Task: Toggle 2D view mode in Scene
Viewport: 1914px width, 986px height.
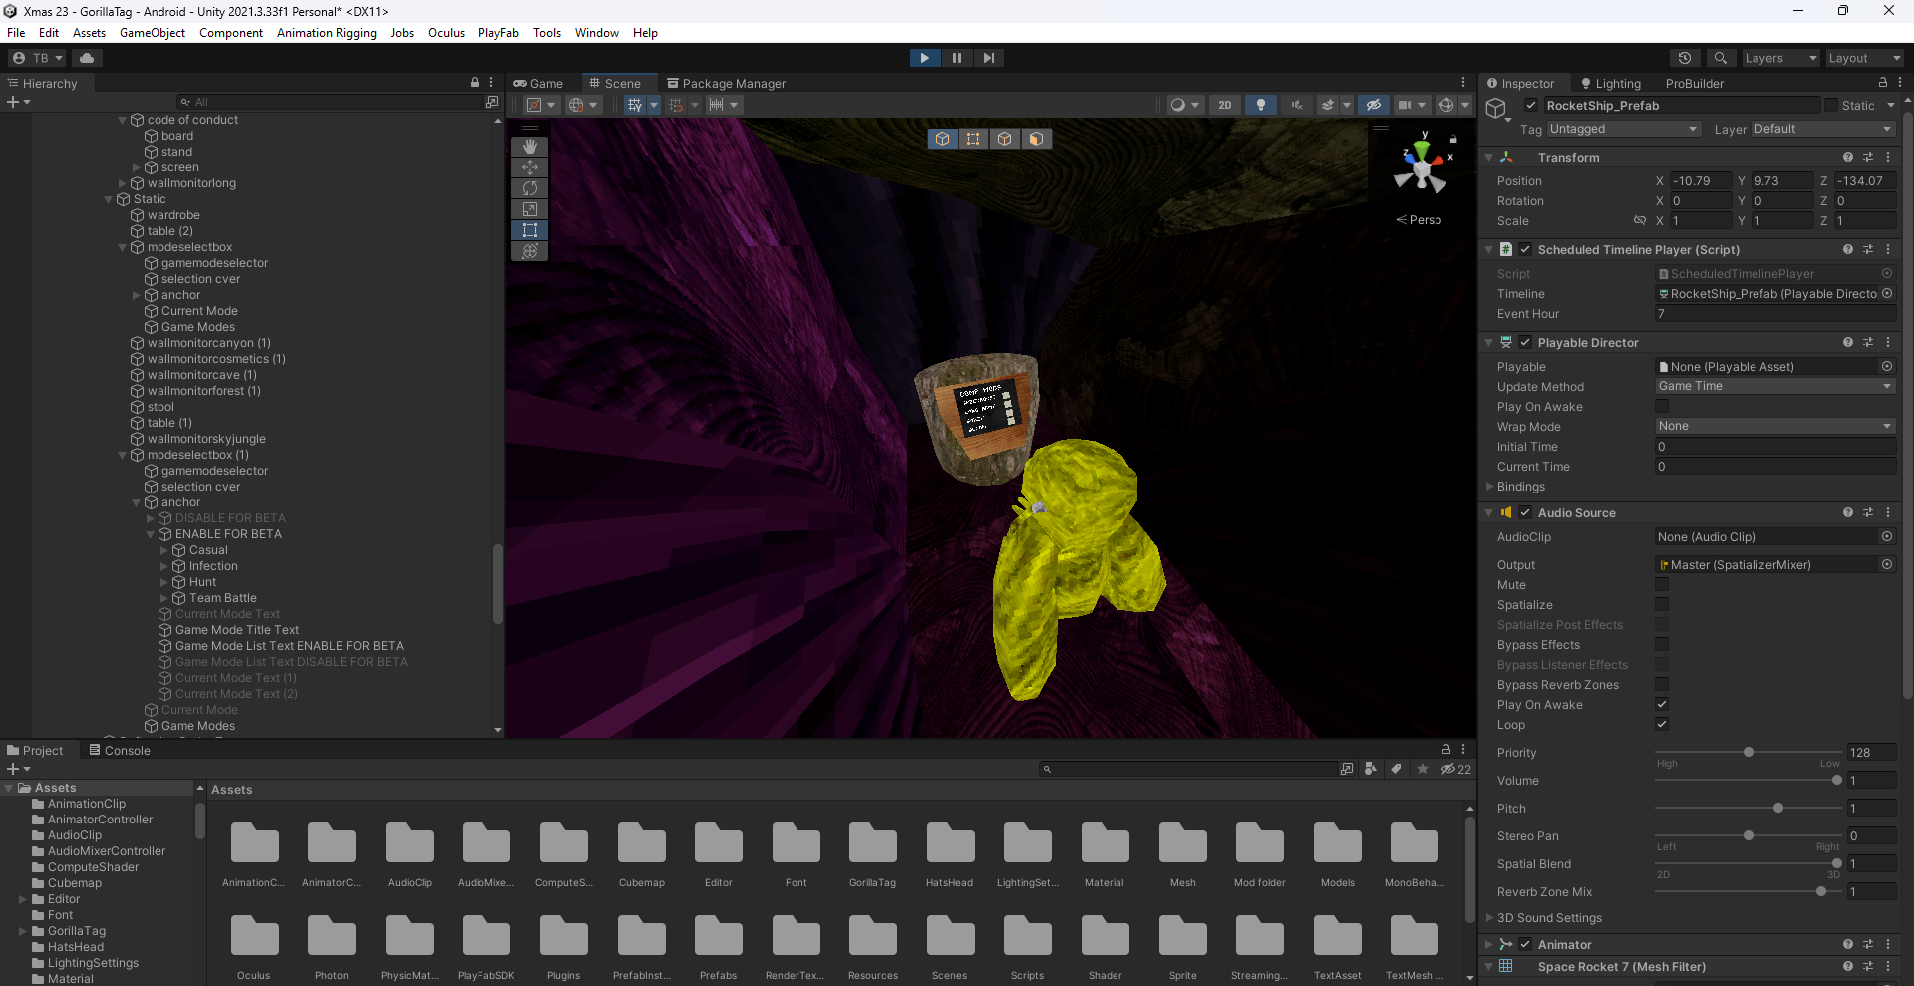Action: pos(1225,105)
